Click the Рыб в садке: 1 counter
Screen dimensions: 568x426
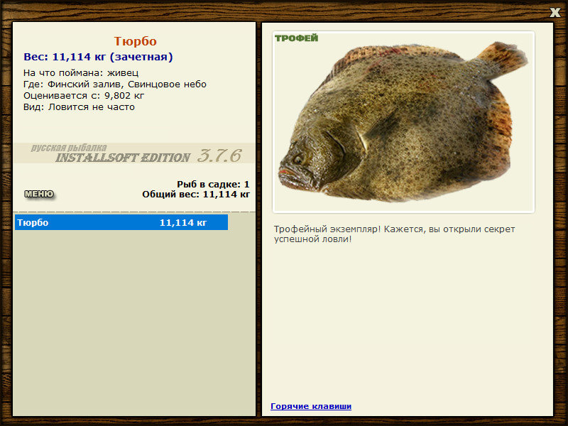pos(214,184)
